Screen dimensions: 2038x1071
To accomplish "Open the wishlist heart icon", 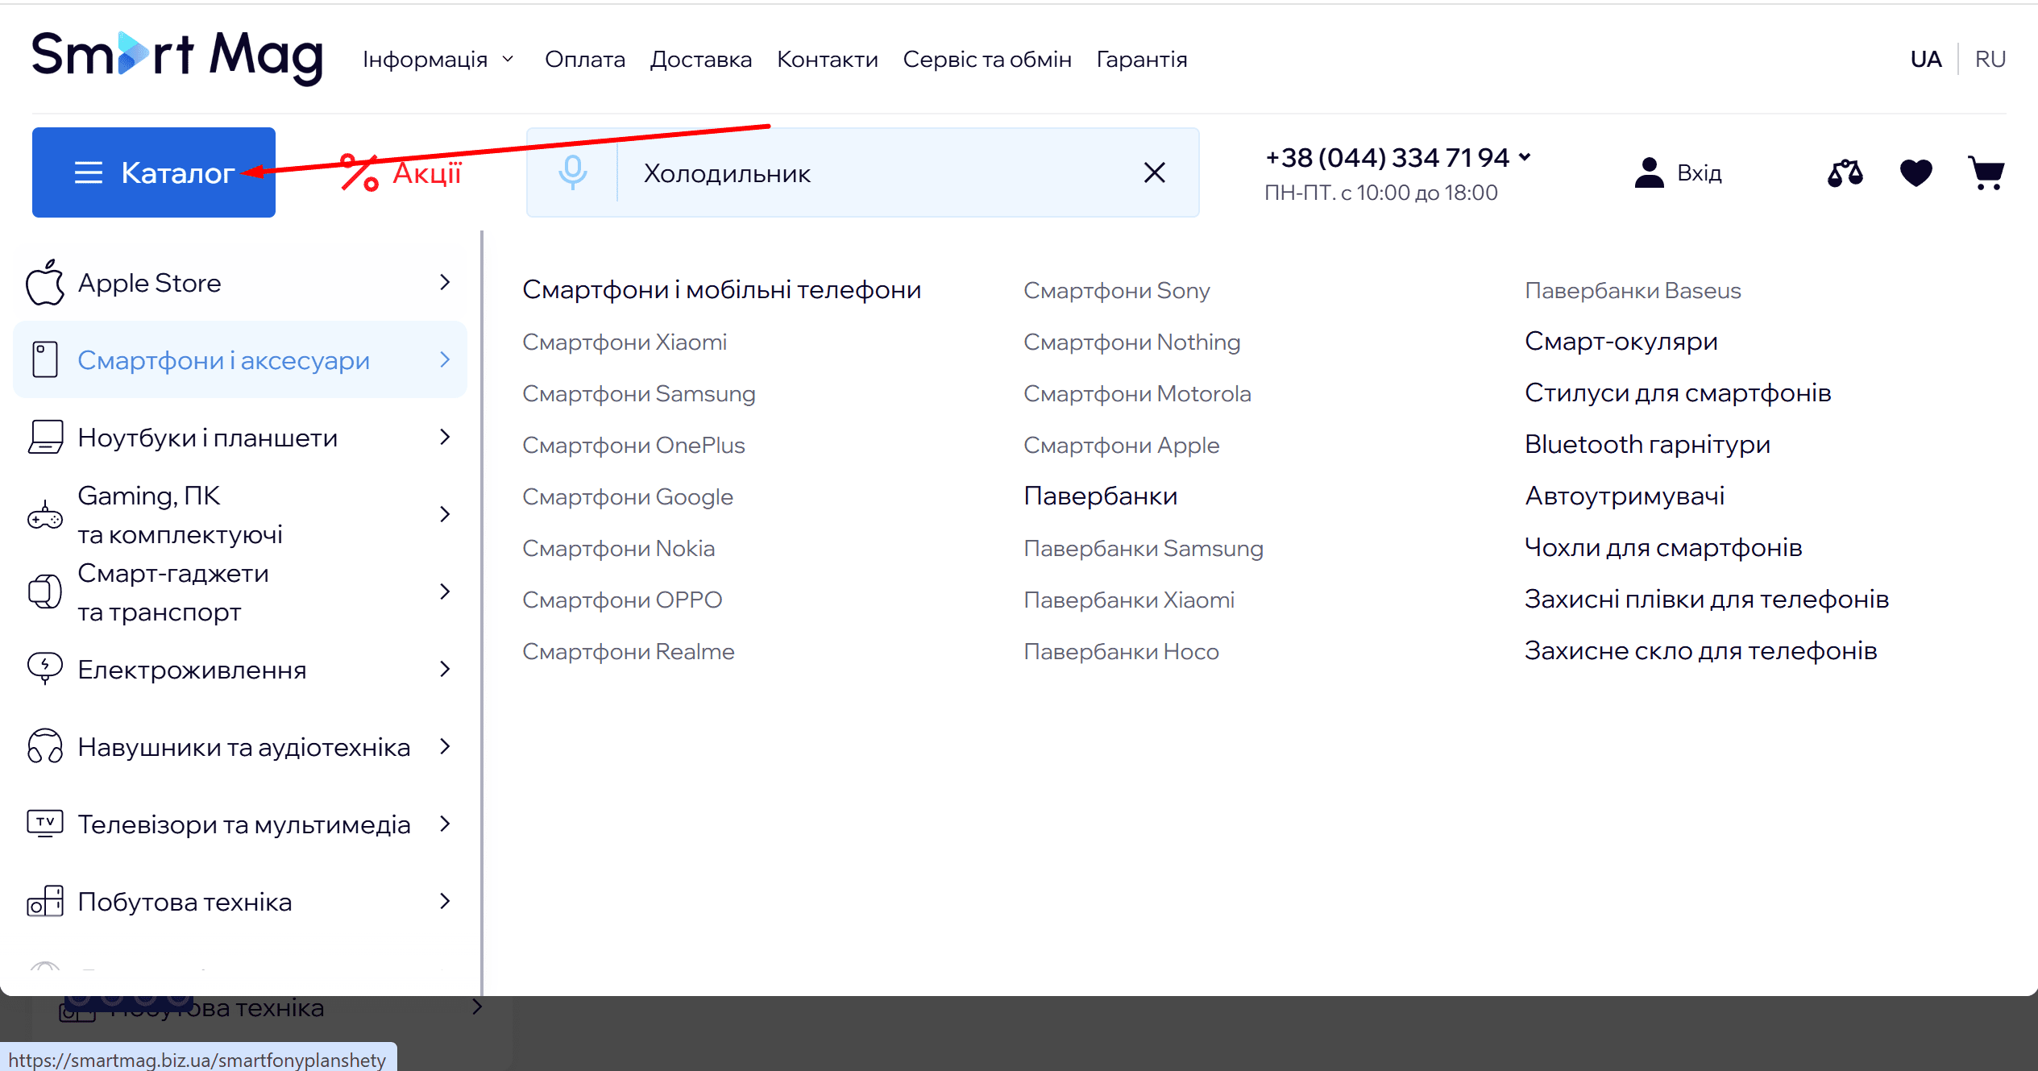I will coord(1916,172).
